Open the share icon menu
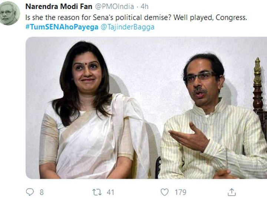 click(232, 192)
